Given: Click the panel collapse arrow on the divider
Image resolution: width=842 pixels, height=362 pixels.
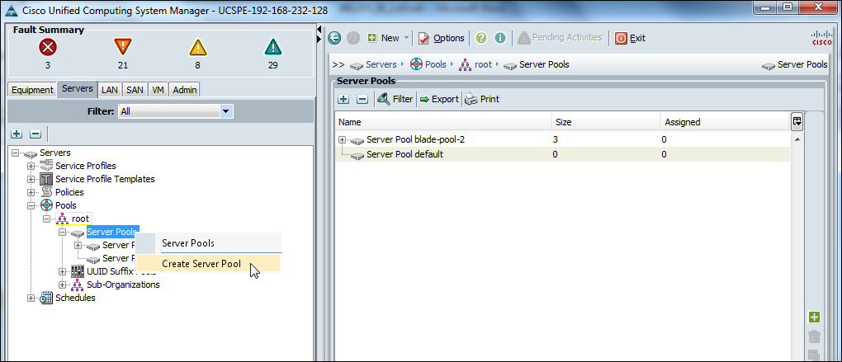Looking at the screenshot, I should pyautogui.click(x=319, y=28).
